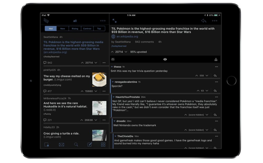Tap the reply arrow in post header

[x=204, y=21]
